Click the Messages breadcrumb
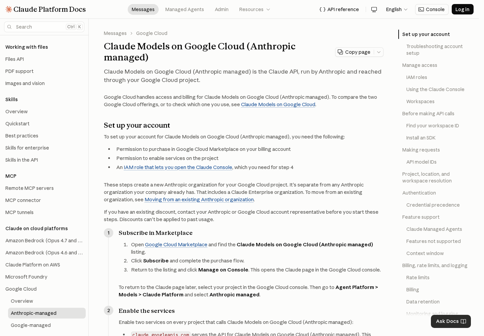This screenshot has width=484, height=336. (x=115, y=33)
